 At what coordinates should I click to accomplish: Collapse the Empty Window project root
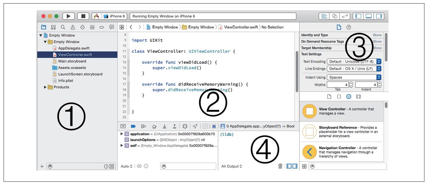tap(40, 35)
